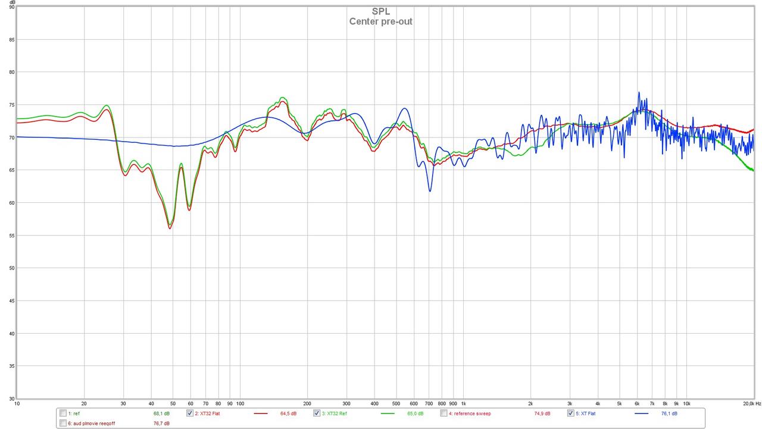Select the '4: reference sweep' legend label text
The image size is (762, 429).
pyautogui.click(x=470, y=413)
